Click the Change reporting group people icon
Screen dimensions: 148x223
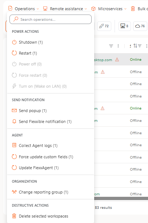pyautogui.click(x=14, y=192)
